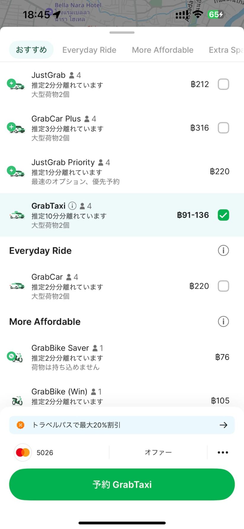Switch to the Everyday Ride tab

(89, 50)
